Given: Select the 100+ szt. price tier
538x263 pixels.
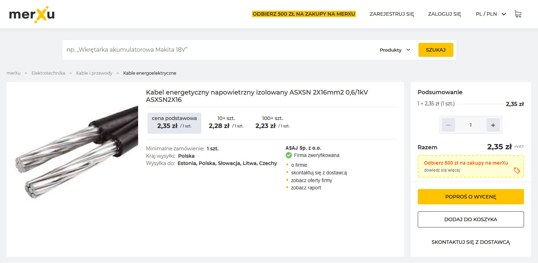Looking at the screenshot, I should point(272,122).
